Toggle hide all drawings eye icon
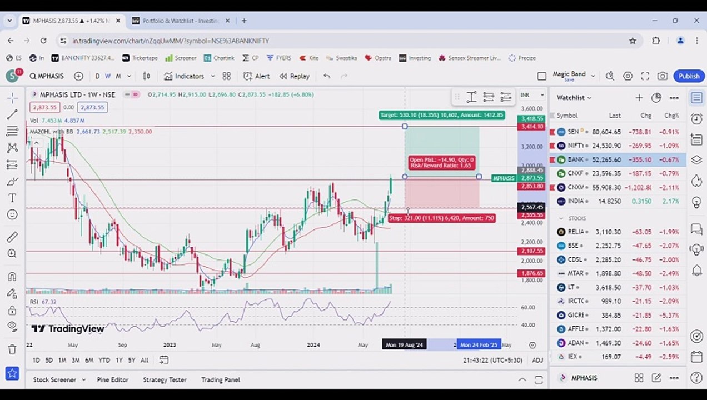707x400 pixels. [12, 327]
